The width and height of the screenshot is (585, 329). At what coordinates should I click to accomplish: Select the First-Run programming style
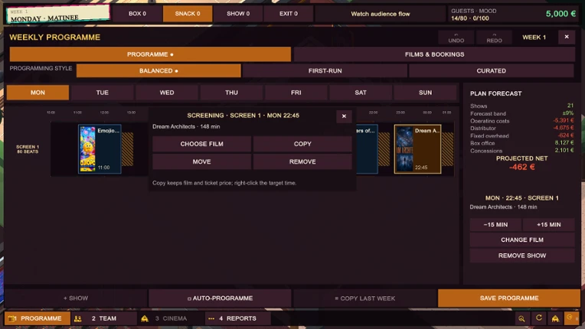point(325,71)
